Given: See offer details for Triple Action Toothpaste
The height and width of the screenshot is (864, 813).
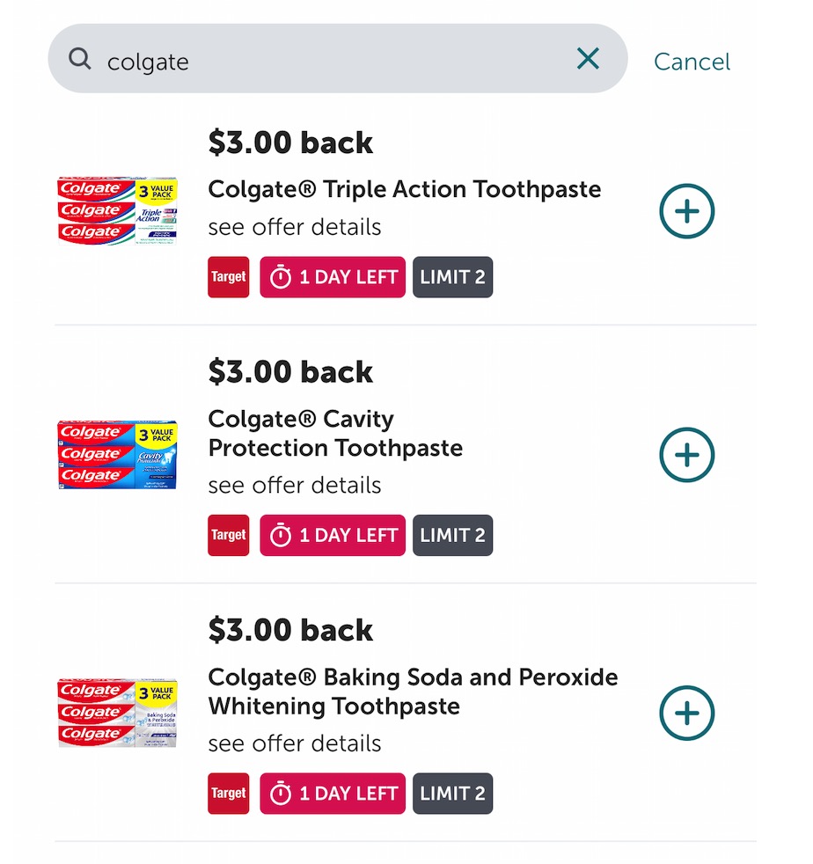Looking at the screenshot, I should click(294, 227).
